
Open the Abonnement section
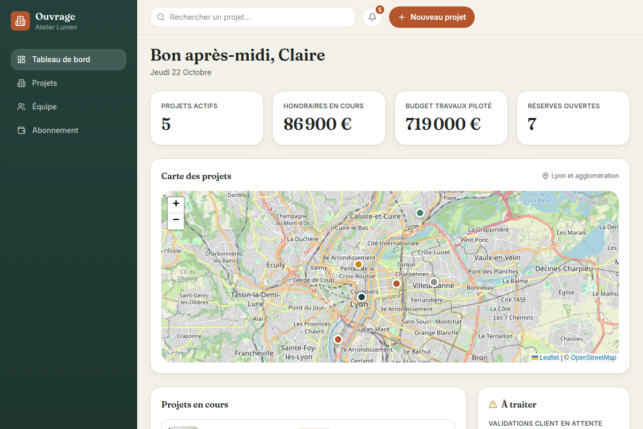click(x=69, y=130)
